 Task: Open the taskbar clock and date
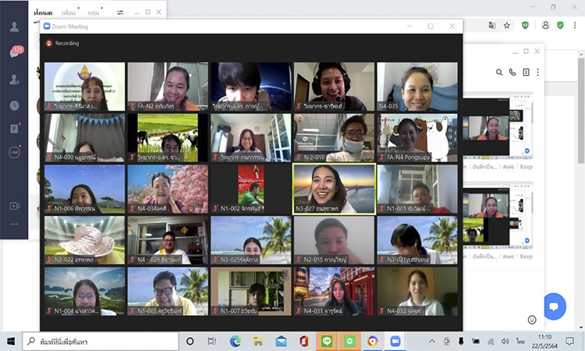click(544, 342)
